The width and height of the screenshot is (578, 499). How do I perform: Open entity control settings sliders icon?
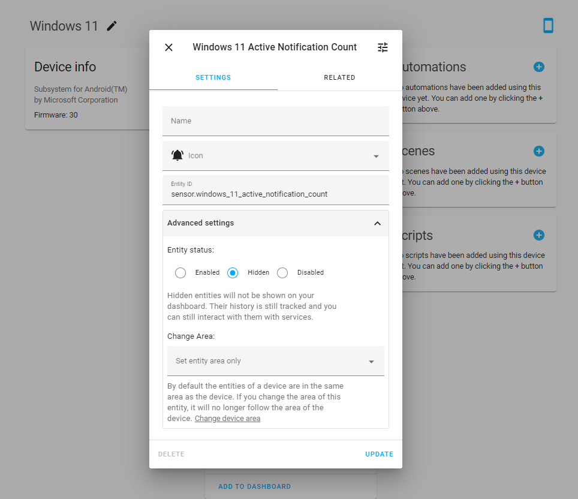coord(383,47)
